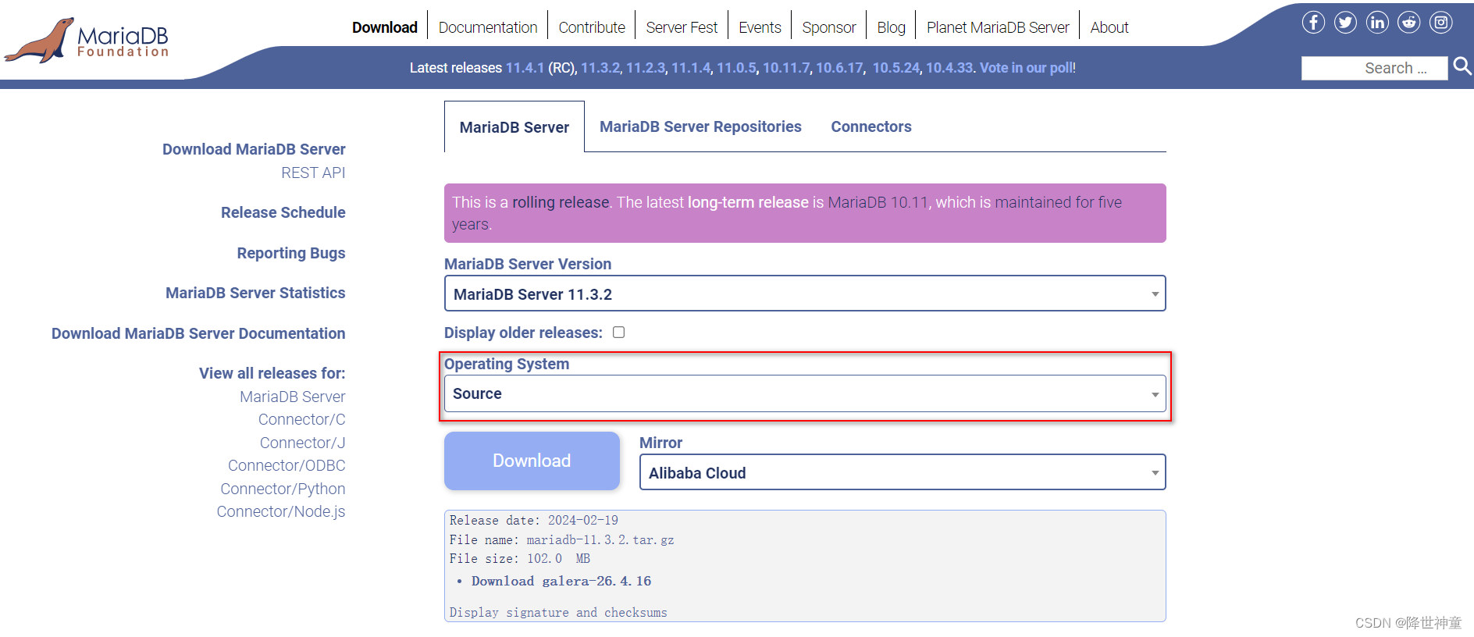
Task: Click the 10.11.7 release link
Action: click(786, 68)
